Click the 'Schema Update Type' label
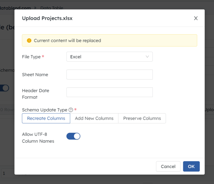Image resolution: width=214 pixels, height=184 pixels. pos(45,110)
